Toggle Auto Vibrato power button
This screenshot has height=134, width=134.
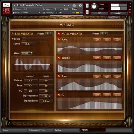tap(59, 33)
